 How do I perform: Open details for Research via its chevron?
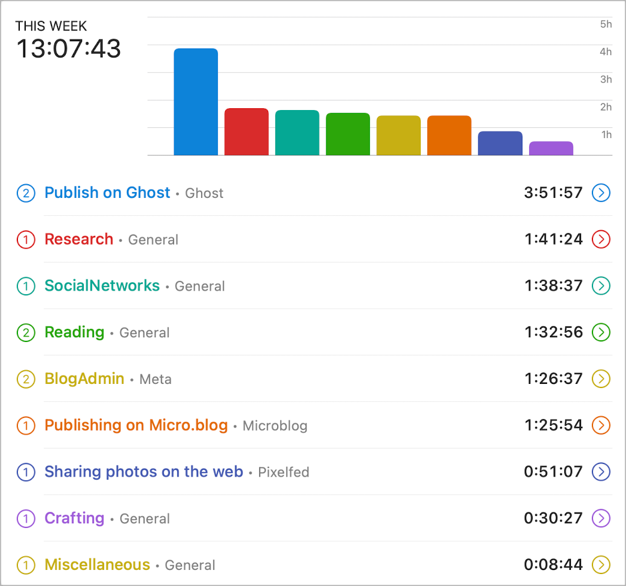coord(601,239)
